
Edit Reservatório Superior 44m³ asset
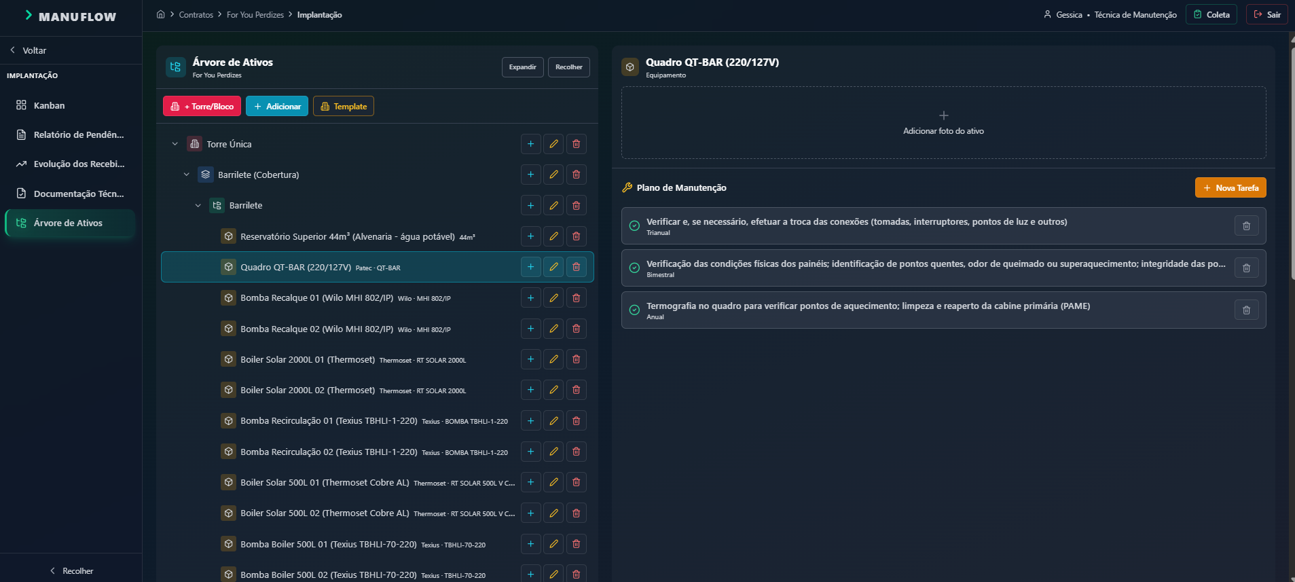[553, 236]
